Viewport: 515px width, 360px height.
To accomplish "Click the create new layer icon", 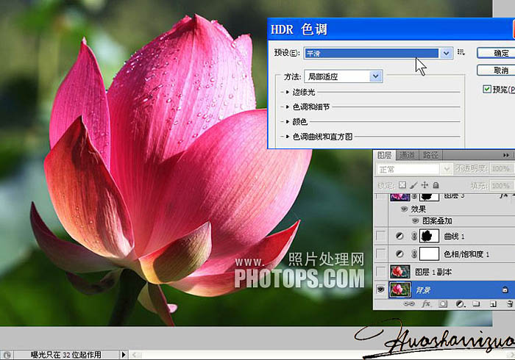I will (x=491, y=303).
